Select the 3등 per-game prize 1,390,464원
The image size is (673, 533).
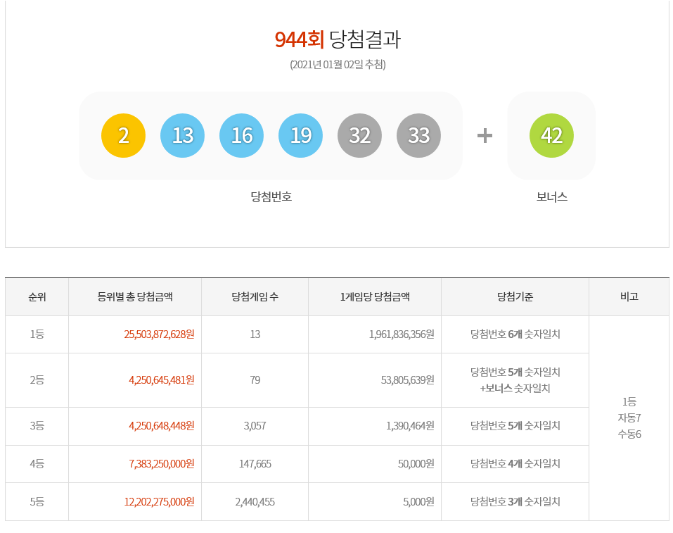(x=410, y=426)
